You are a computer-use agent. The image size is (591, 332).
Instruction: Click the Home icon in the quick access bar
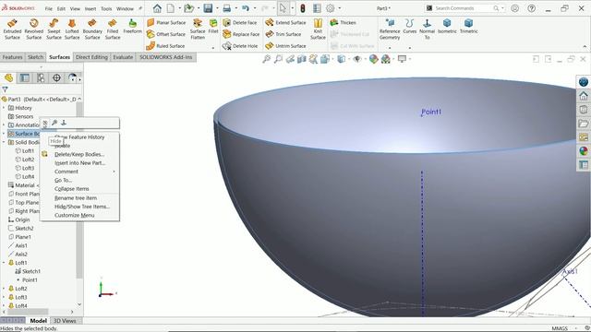157,8
